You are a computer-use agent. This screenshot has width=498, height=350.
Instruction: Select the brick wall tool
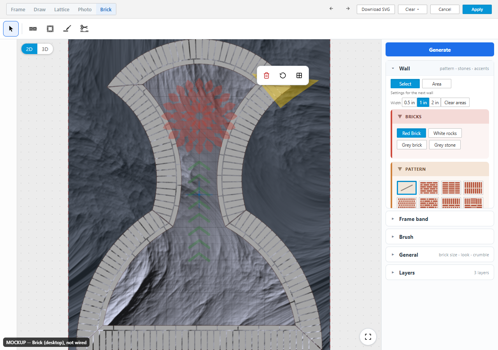pos(33,29)
